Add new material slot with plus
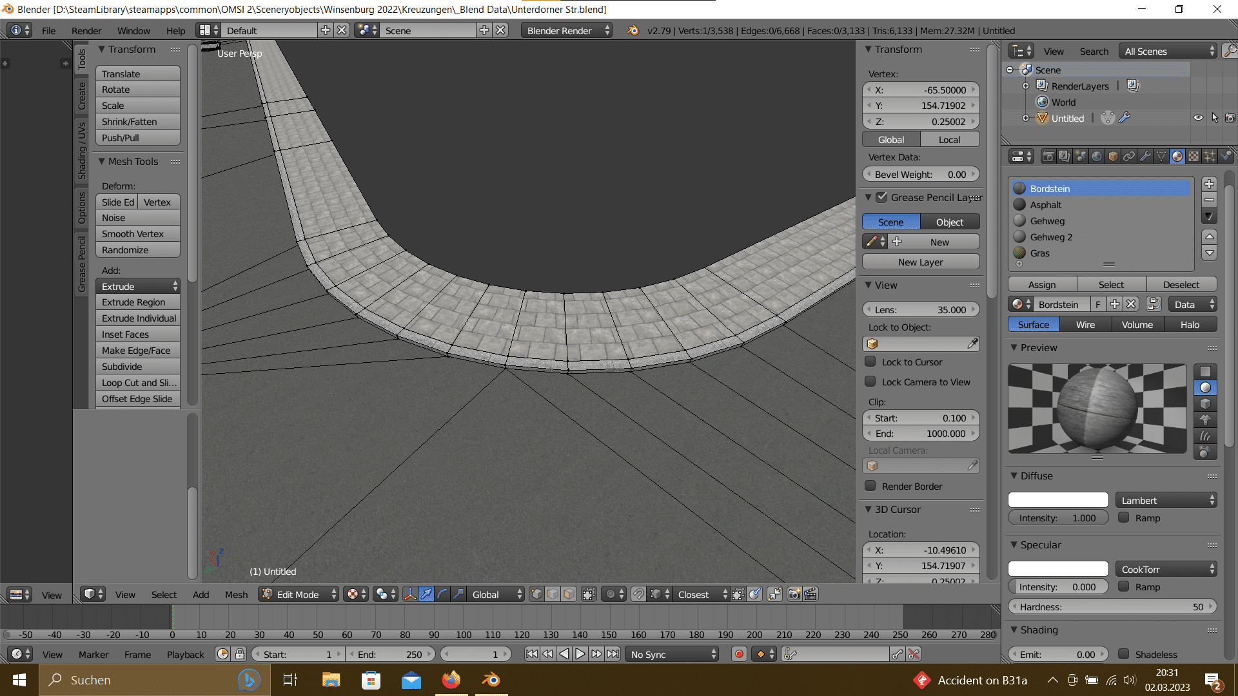 click(x=1210, y=184)
